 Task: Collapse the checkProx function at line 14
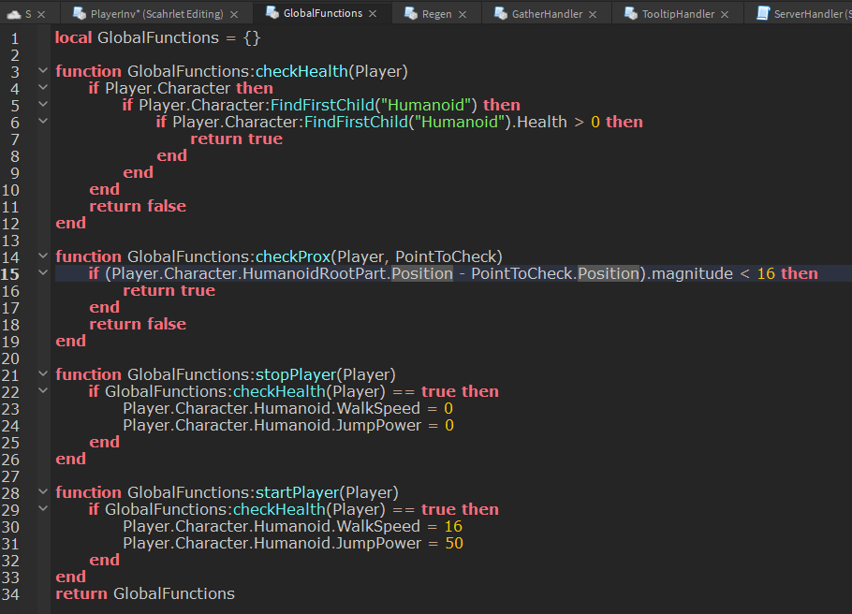pyautogui.click(x=43, y=256)
